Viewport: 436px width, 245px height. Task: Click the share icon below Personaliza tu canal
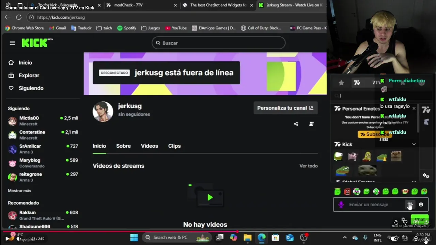click(x=296, y=124)
